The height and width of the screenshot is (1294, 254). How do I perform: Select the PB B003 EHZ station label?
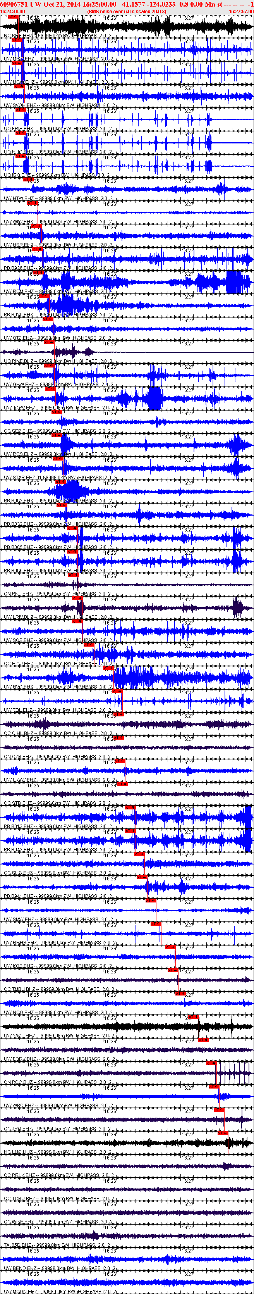[x=58, y=501]
